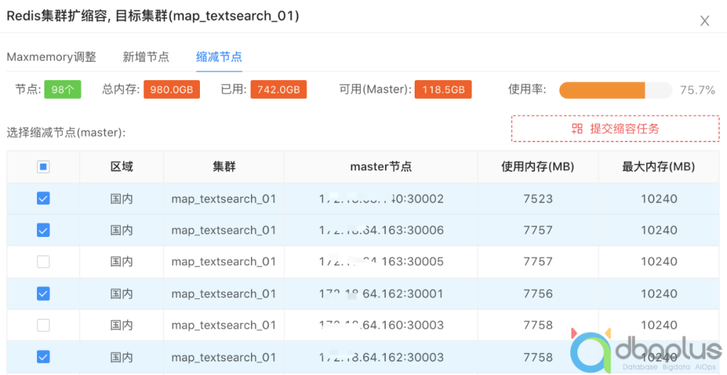Click the 742.0GB used memory badge
This screenshot has height=375, width=727.
pos(279,90)
